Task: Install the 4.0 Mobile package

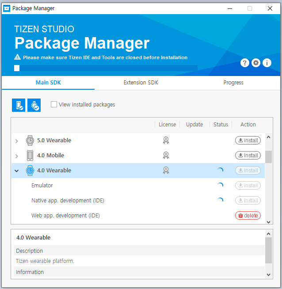Action: point(248,156)
